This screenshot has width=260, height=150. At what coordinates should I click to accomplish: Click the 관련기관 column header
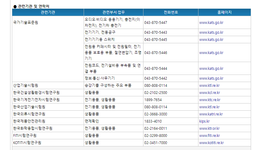point(48,12)
